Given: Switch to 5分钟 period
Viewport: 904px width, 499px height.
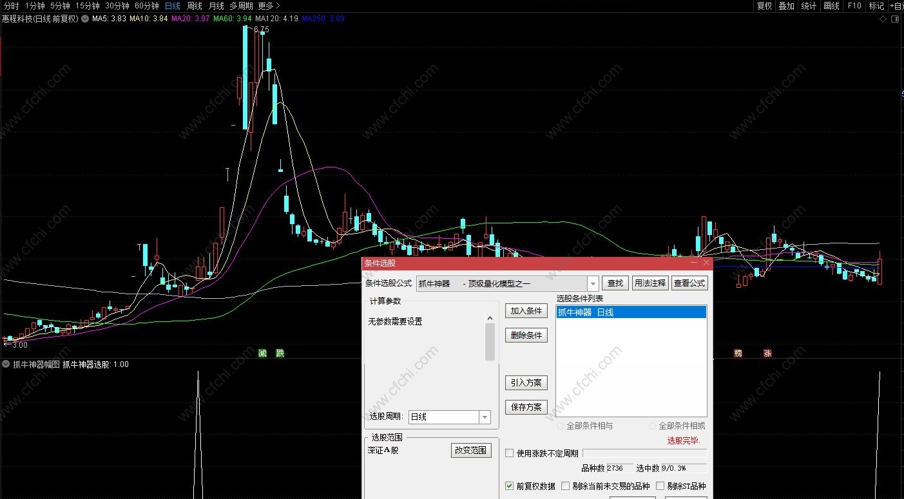Looking at the screenshot, I should pyautogui.click(x=60, y=6).
